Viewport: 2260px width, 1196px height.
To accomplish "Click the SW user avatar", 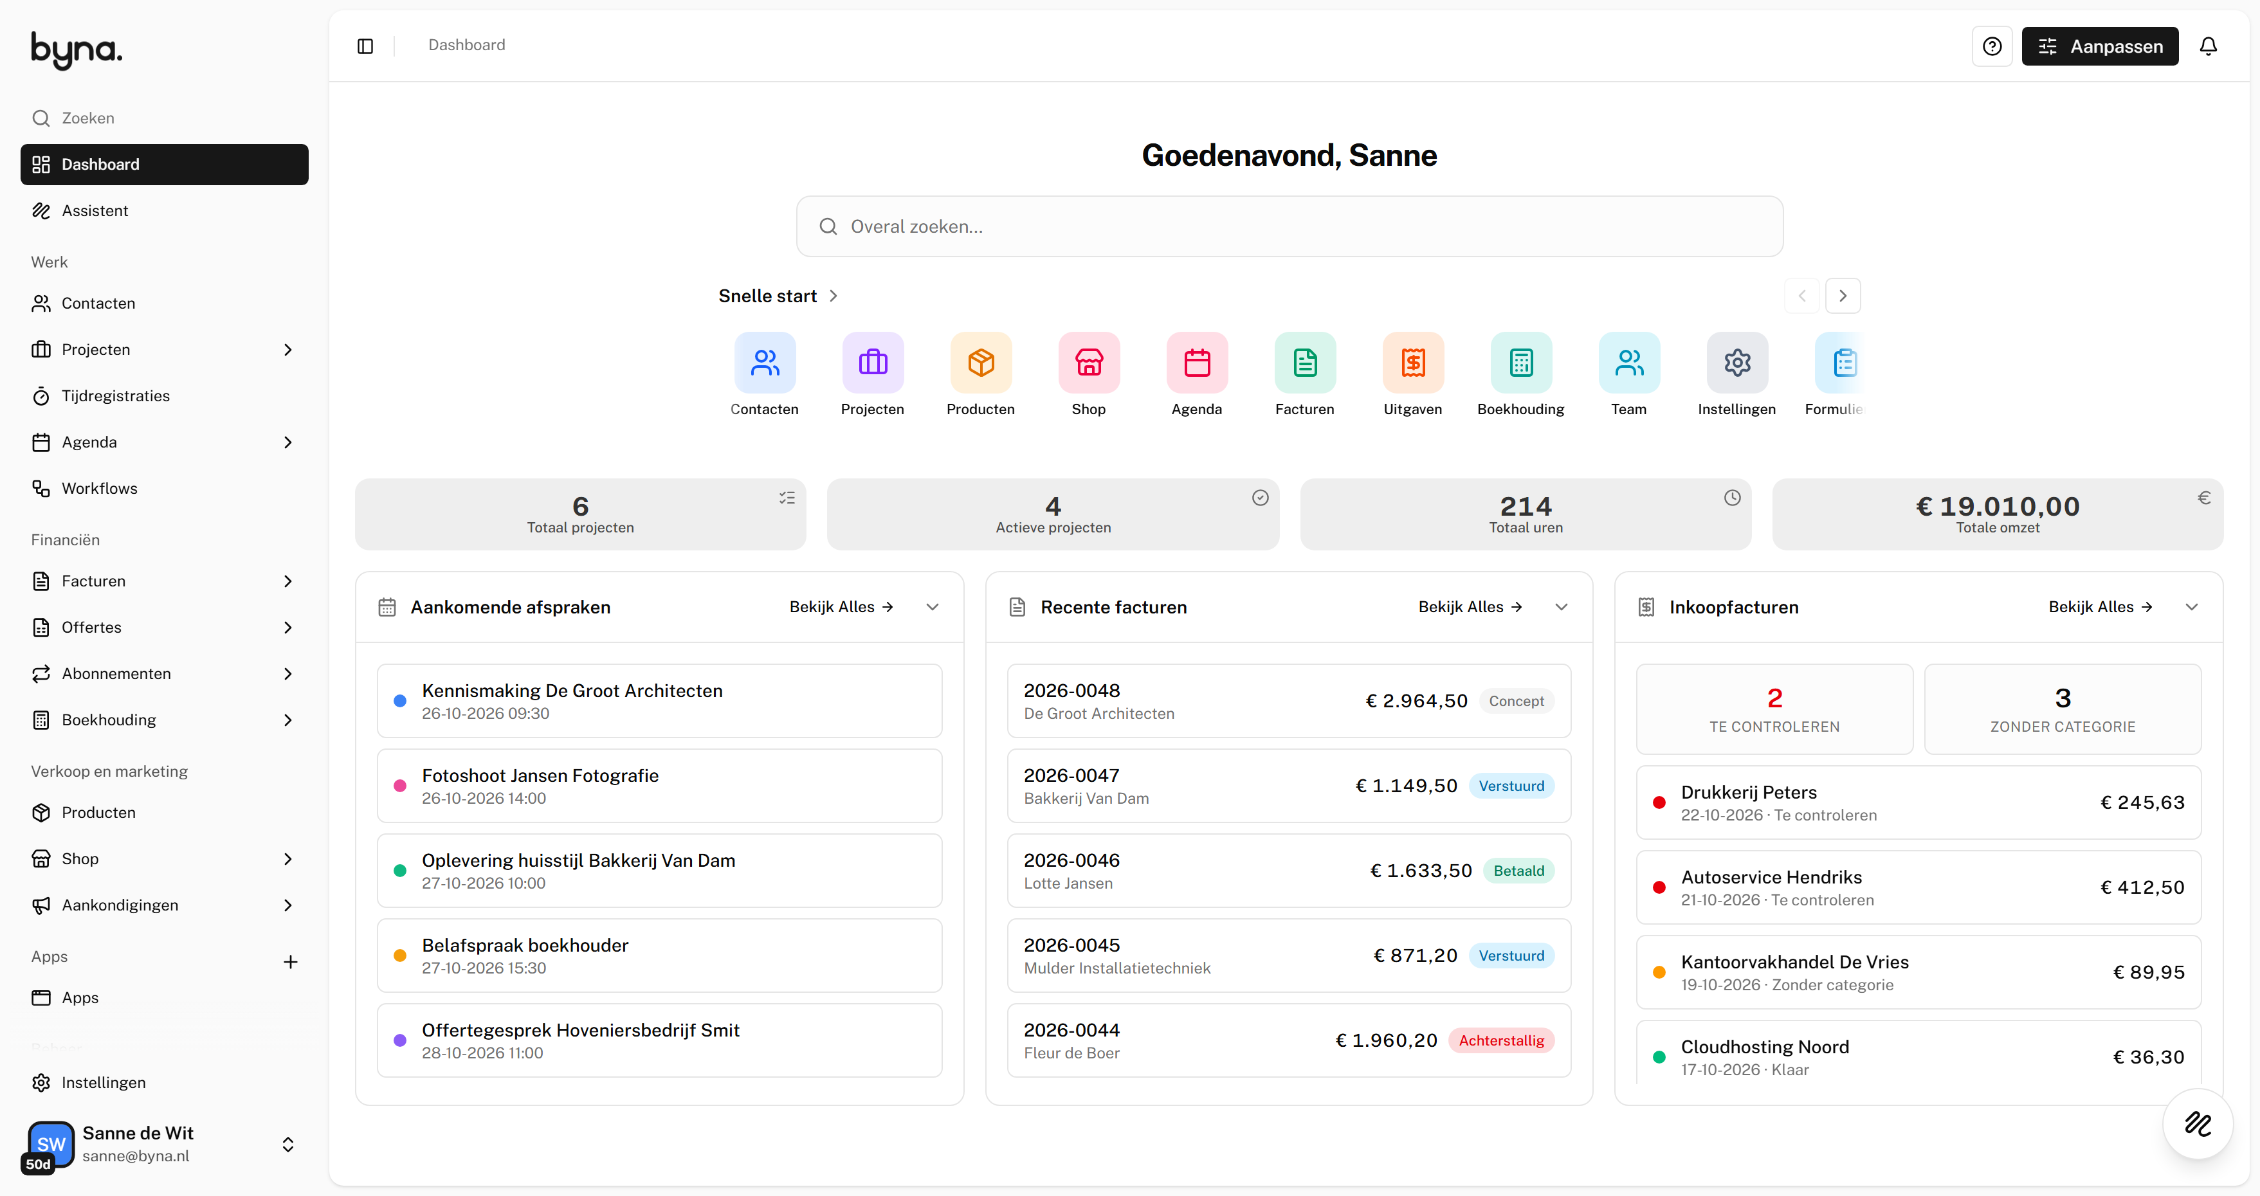I will 51,1143.
